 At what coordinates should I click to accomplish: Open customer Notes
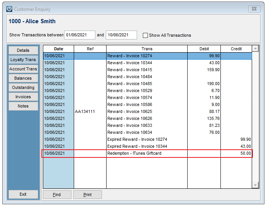[x=23, y=106]
